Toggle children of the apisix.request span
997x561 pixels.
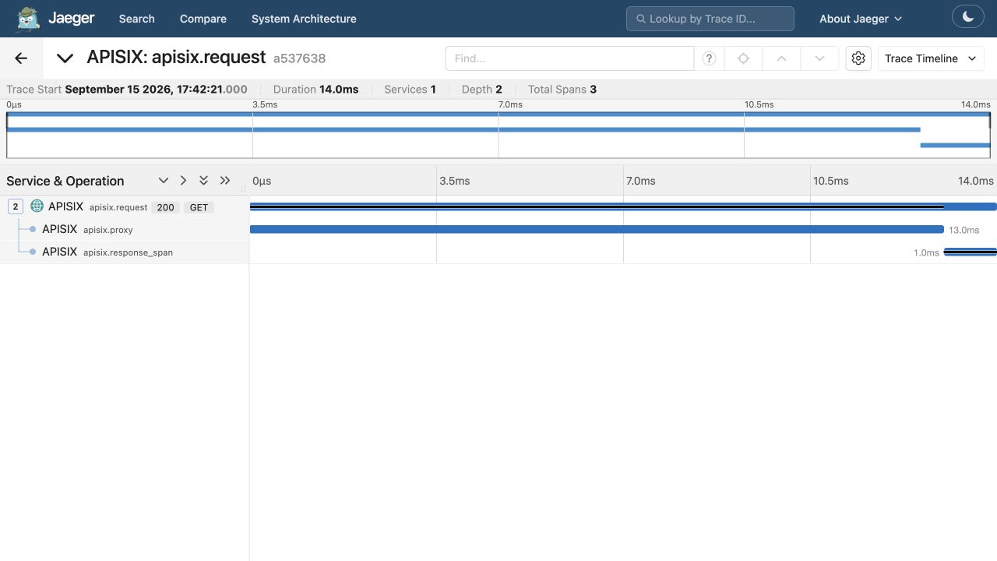pyautogui.click(x=15, y=206)
